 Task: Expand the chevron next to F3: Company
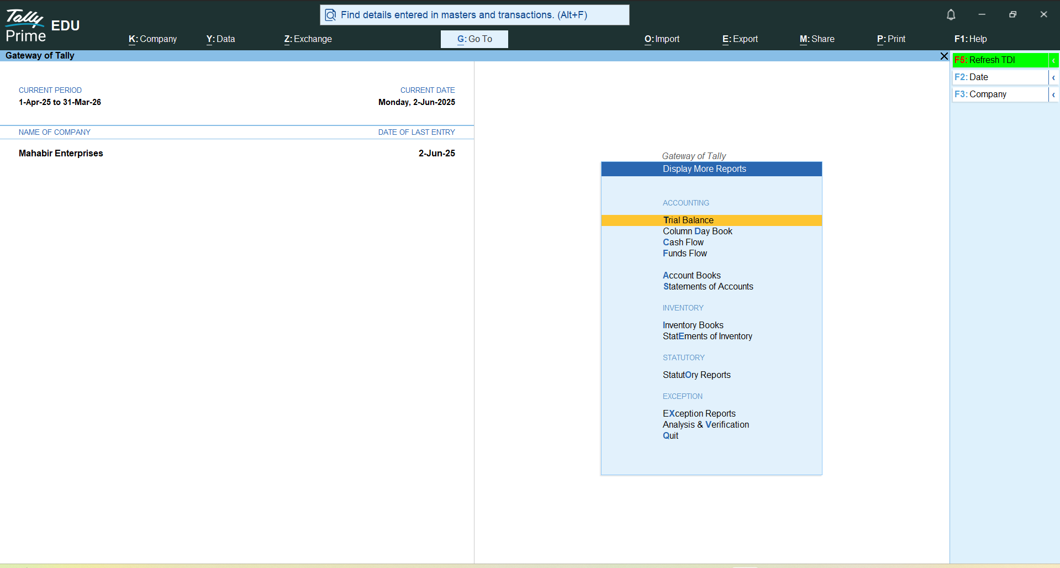coord(1053,94)
